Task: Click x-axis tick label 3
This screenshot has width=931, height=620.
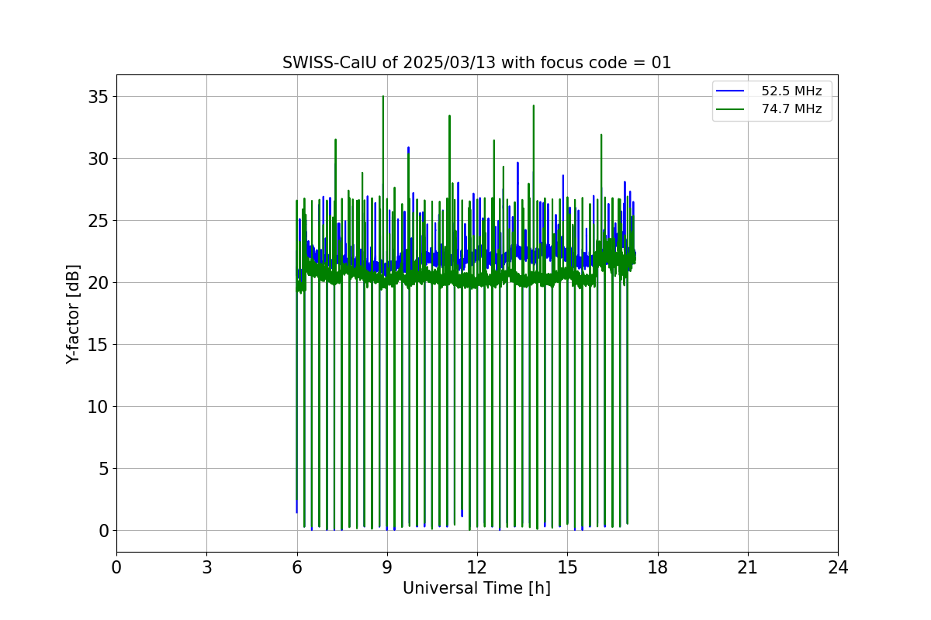Action: [206, 568]
